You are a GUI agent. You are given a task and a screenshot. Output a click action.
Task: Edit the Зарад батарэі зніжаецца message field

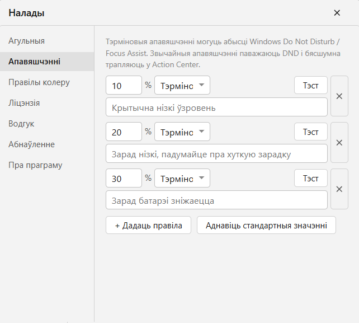coord(216,200)
